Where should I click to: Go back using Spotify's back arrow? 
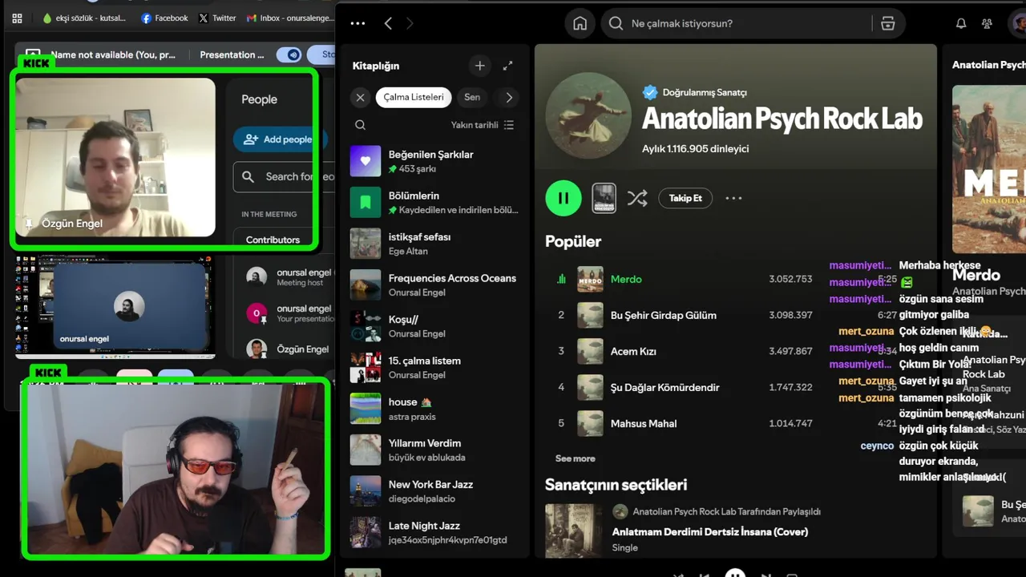(x=388, y=23)
